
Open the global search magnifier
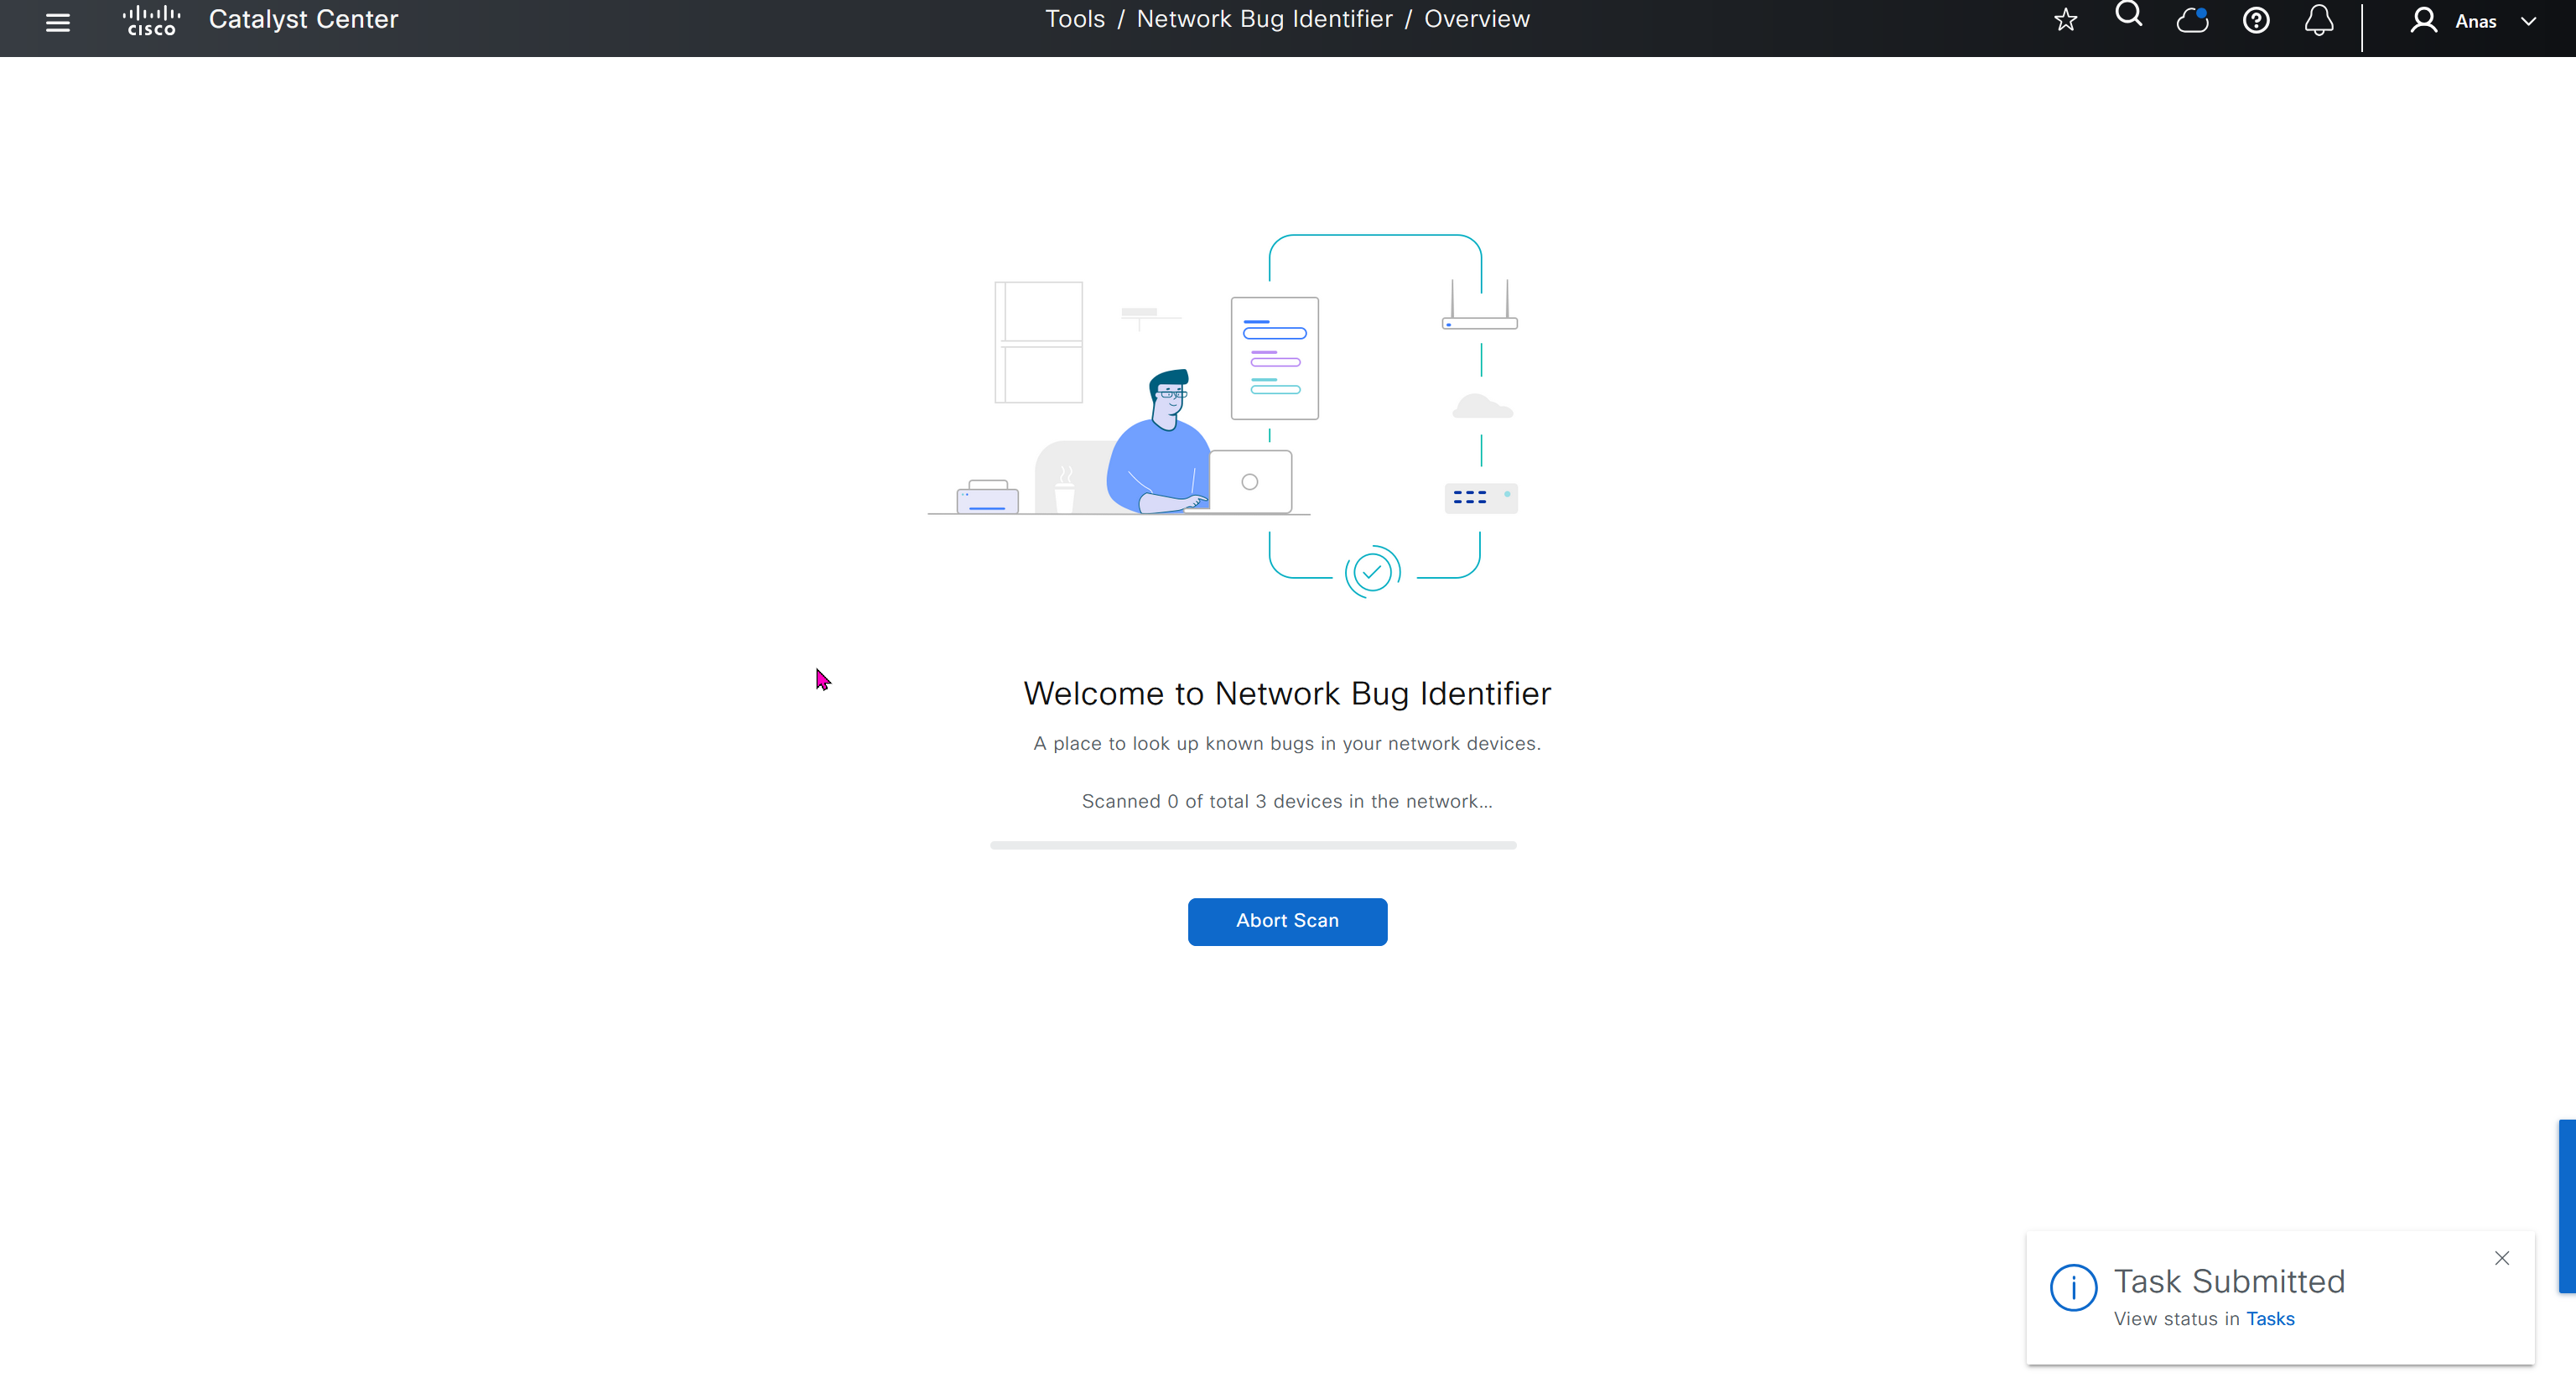point(2128,16)
